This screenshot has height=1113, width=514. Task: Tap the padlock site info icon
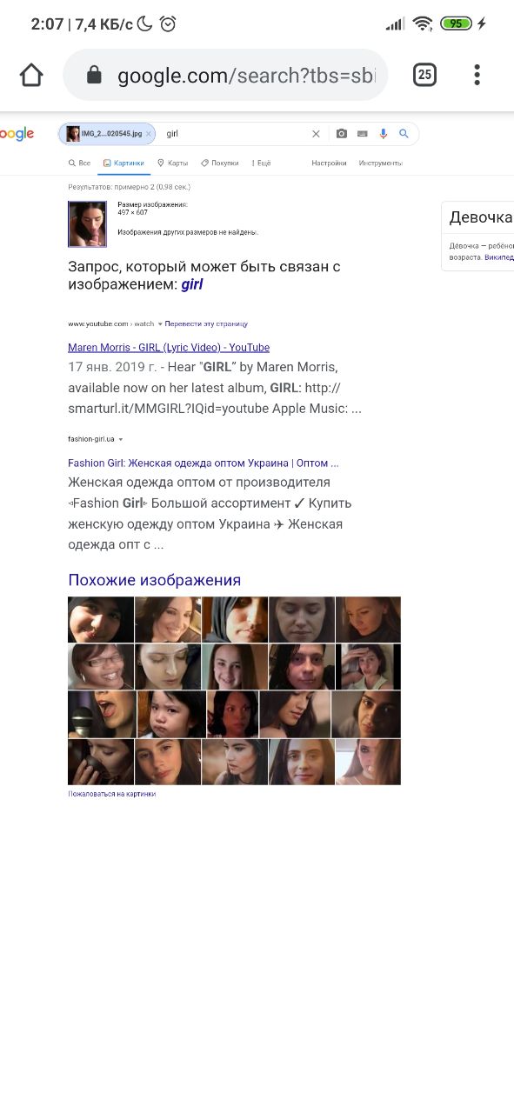pos(94,76)
